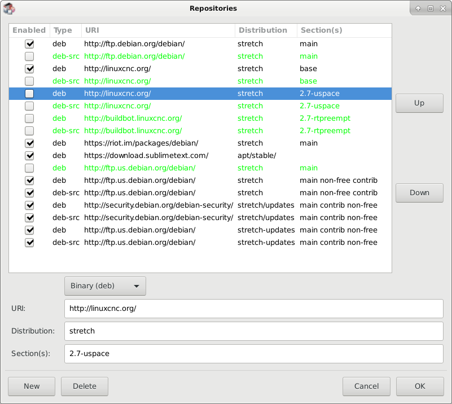The image size is (452, 404).
Task: Move selected repository Down
Action: pyautogui.click(x=419, y=193)
